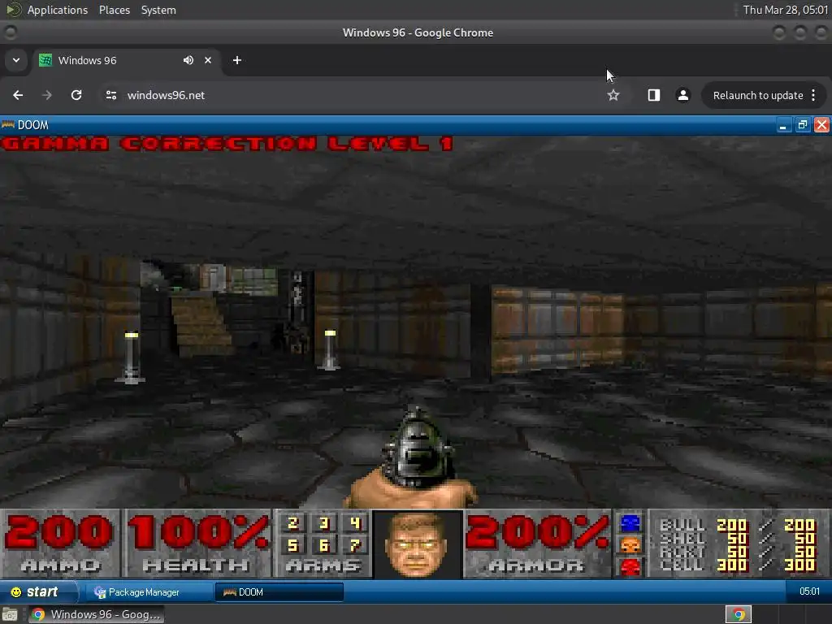Open the Chrome side panel icon

[x=654, y=95]
